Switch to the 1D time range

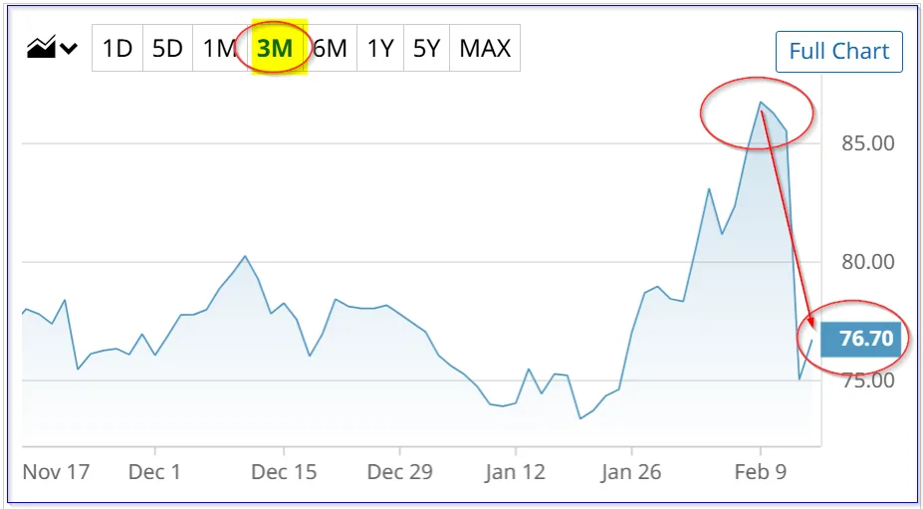pos(117,48)
